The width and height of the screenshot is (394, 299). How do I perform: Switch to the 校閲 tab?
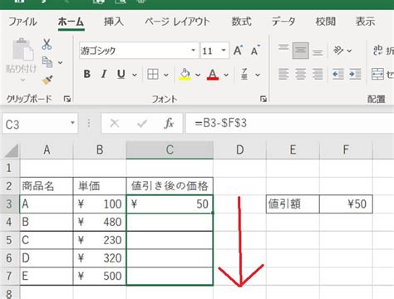click(326, 22)
